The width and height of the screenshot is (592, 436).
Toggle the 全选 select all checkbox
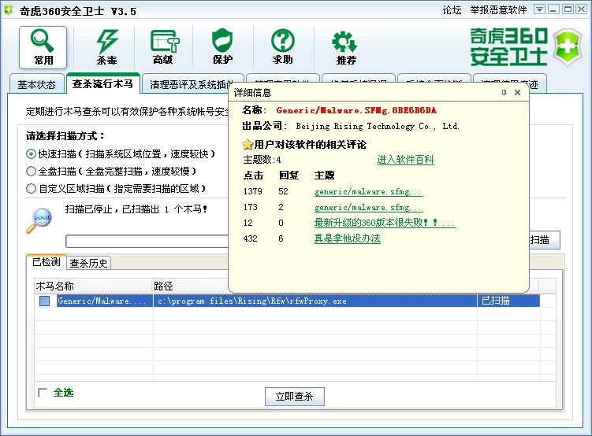point(43,393)
